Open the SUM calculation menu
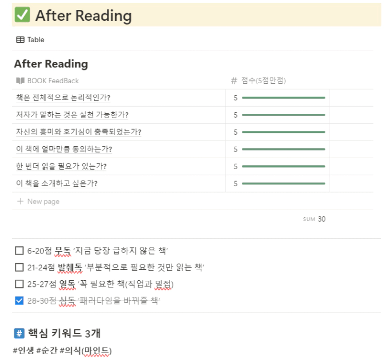The height and width of the screenshot is (364, 391). pyautogui.click(x=314, y=219)
